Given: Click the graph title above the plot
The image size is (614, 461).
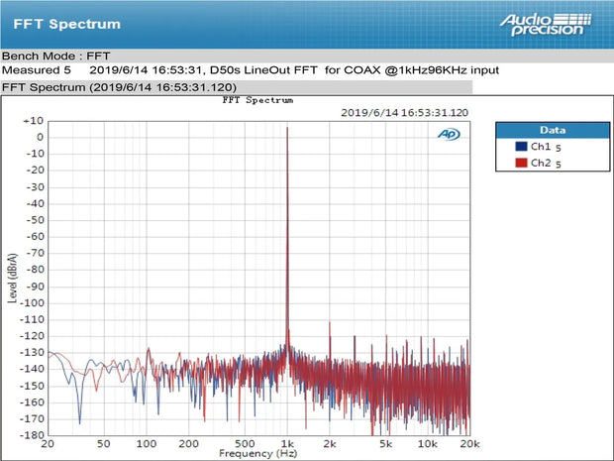Looking at the screenshot, I should click(257, 100).
